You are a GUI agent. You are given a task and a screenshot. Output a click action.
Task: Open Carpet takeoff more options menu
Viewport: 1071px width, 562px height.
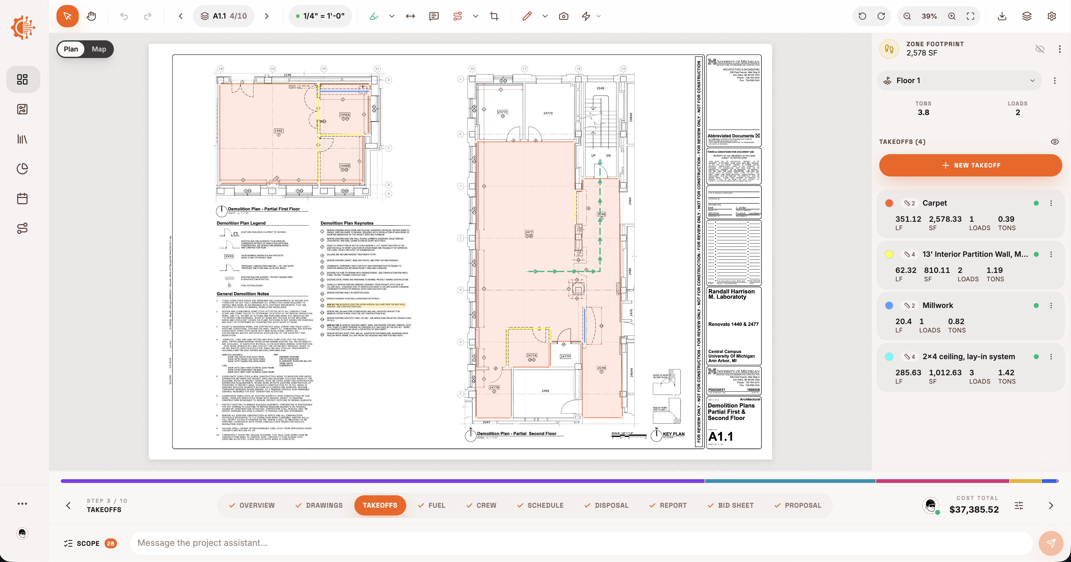(x=1051, y=203)
